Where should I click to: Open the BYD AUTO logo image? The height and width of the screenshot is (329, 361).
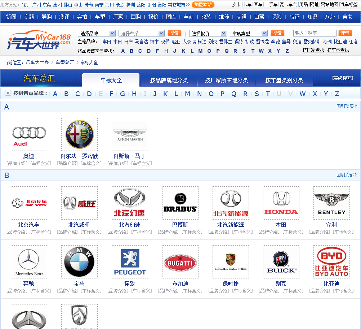331,261
